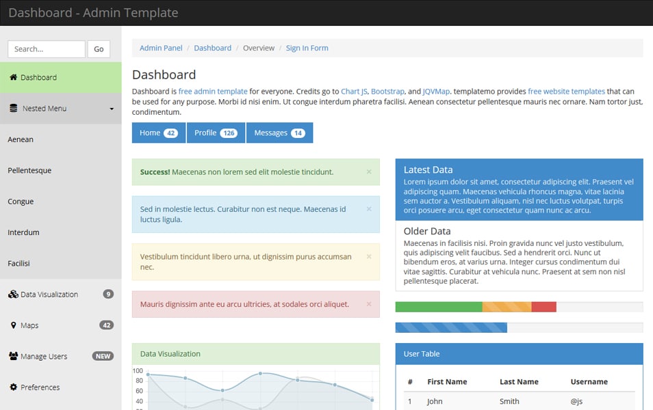Viewport: 653px width, 410px height.
Task: Go to Manage Users section
Action: click(61, 356)
